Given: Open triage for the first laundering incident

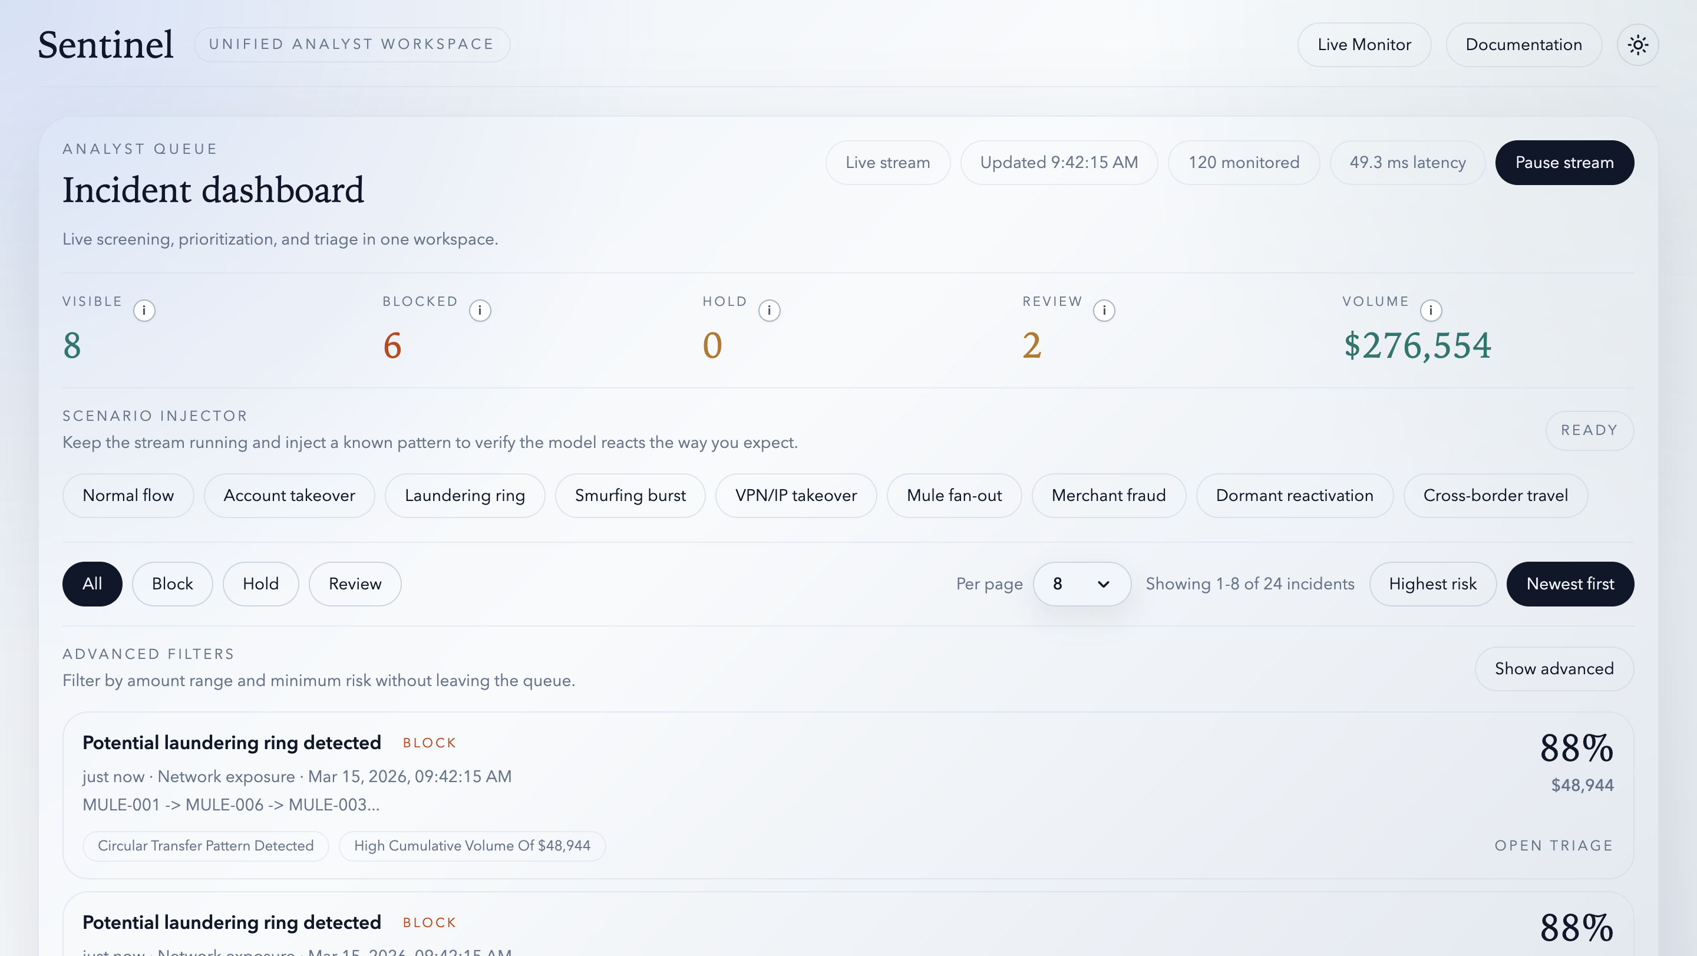Looking at the screenshot, I should coord(1553,845).
